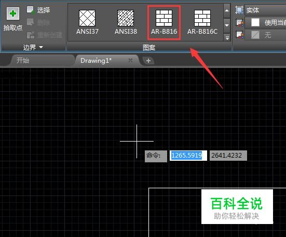This screenshot has height=237, width=286.
Task: Click the Pick Points (拾取点) hatch button
Action: (13, 19)
